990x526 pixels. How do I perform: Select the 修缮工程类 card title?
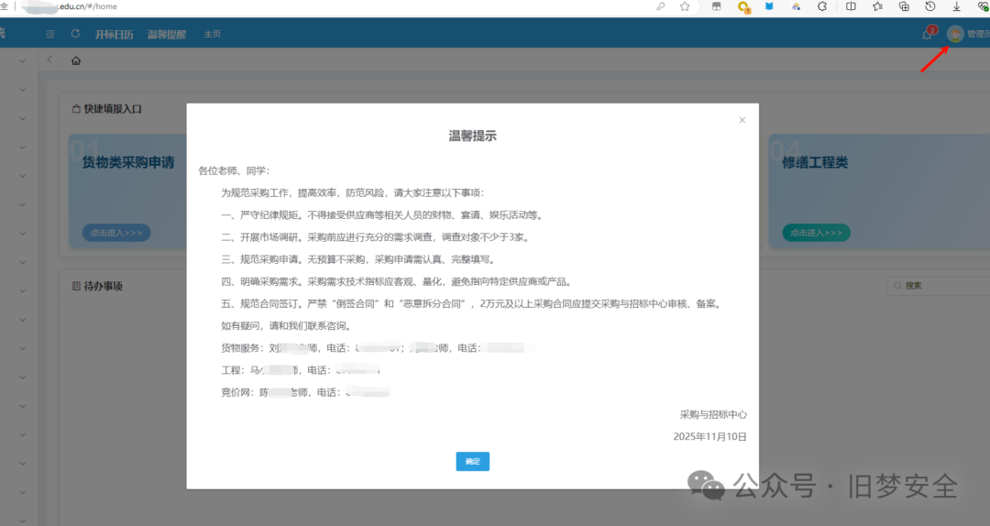tap(815, 162)
